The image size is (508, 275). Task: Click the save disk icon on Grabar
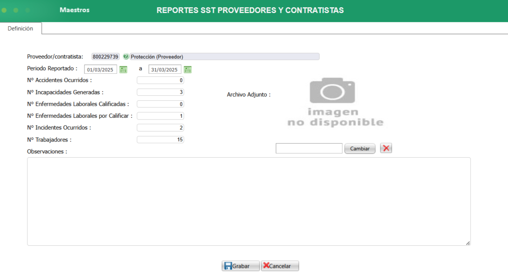click(x=228, y=266)
